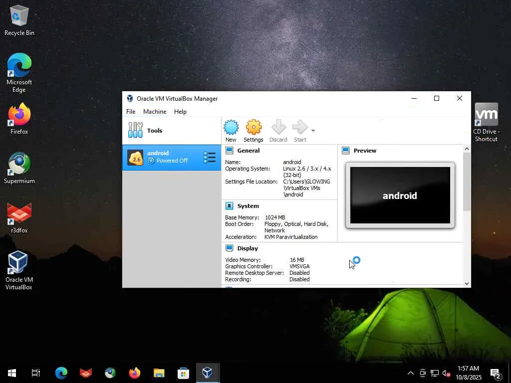Select the Firefox desktop shortcut
Screen dimensions: 511x383
pyautogui.click(x=19, y=119)
